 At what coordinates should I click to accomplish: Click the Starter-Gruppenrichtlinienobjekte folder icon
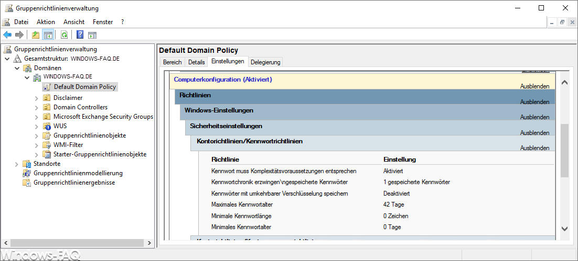(x=47, y=154)
